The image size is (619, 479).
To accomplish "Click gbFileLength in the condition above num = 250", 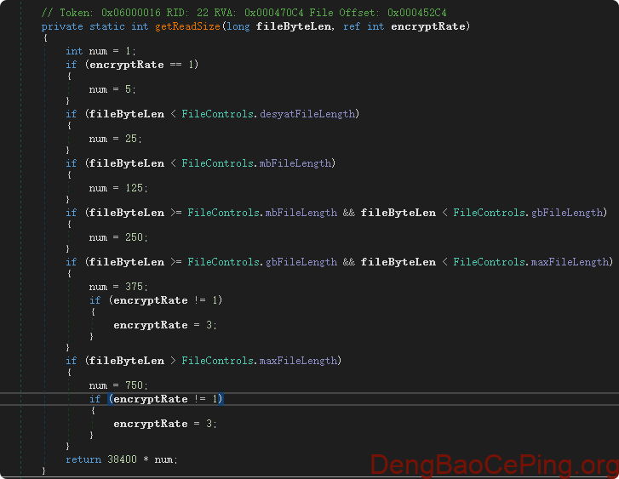I will click(x=569, y=213).
